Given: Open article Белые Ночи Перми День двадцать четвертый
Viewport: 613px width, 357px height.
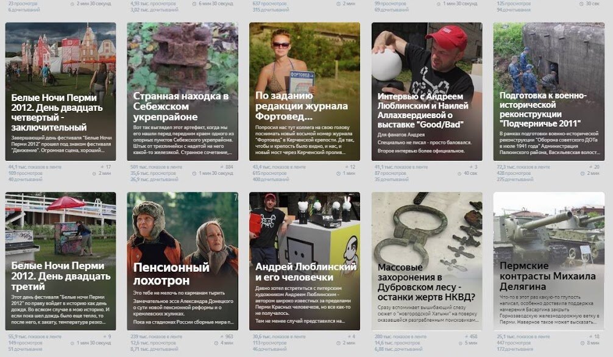Looking at the screenshot, I should tap(60, 91).
